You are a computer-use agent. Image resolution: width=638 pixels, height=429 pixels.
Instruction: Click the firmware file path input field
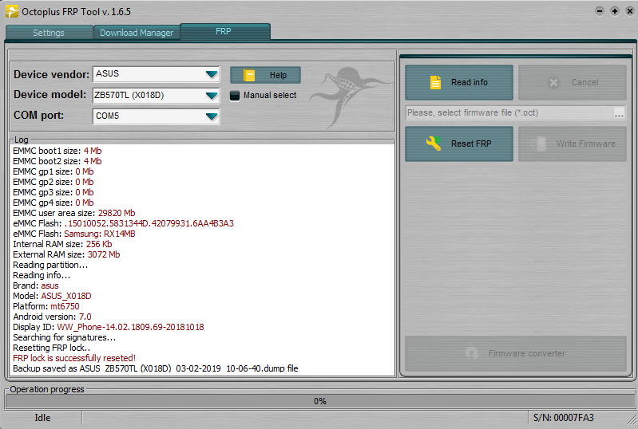coord(509,113)
